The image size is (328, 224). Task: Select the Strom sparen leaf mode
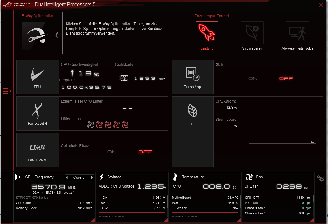tap(252, 33)
